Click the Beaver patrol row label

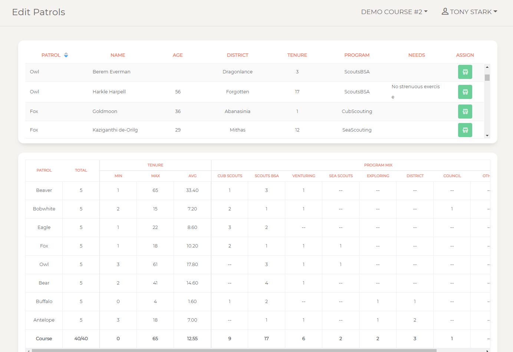click(44, 190)
